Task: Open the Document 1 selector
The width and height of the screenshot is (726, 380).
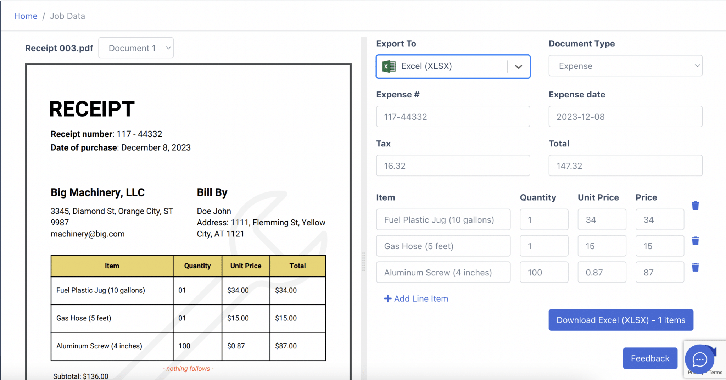Action: click(136, 47)
